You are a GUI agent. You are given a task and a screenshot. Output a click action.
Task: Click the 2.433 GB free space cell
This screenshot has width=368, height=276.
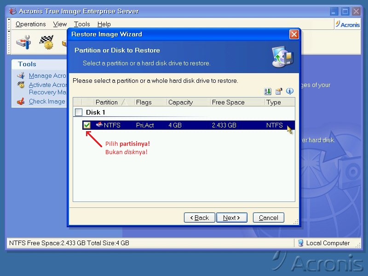[224, 125]
